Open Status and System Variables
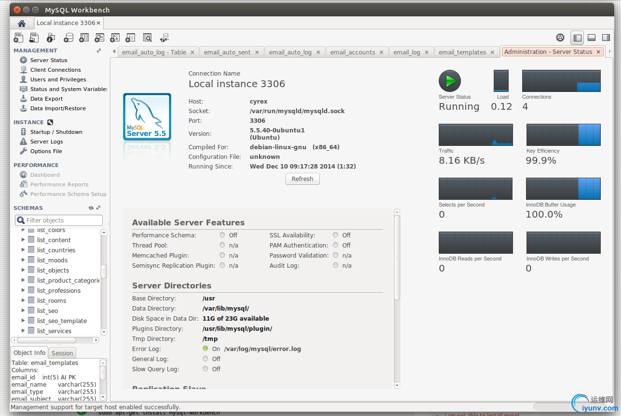Image resolution: width=621 pixels, height=416 pixels. [x=68, y=89]
